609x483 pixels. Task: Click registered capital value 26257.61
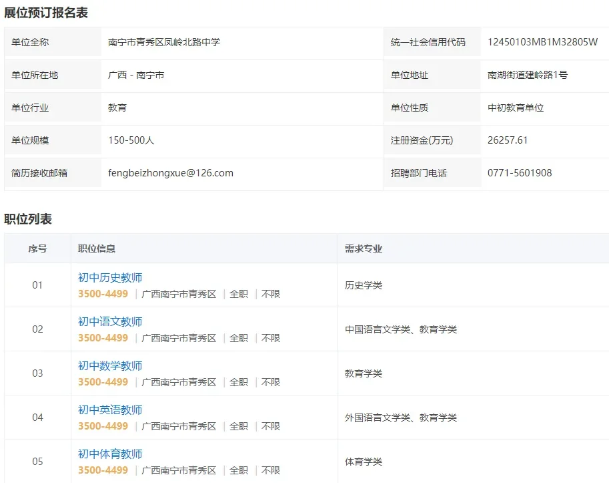point(508,140)
